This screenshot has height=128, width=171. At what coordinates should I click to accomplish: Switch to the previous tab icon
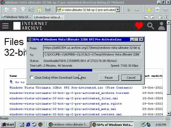tap(146, 17)
